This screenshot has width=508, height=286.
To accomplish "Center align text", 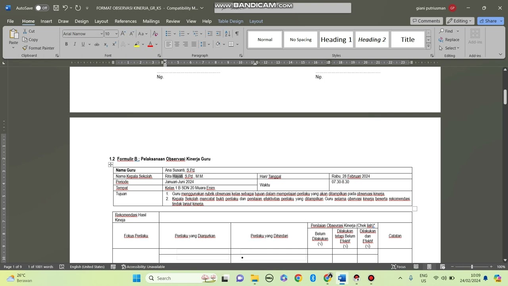I will (x=177, y=44).
